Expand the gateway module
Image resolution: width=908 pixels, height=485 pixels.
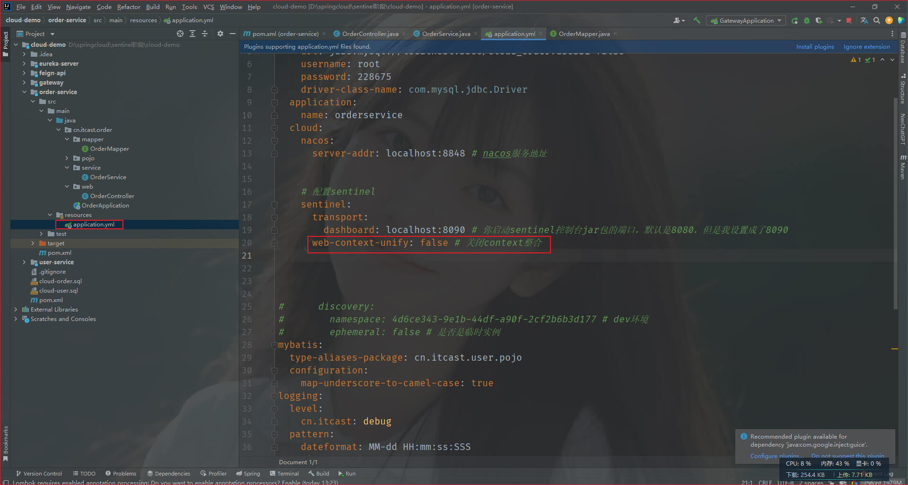24,82
